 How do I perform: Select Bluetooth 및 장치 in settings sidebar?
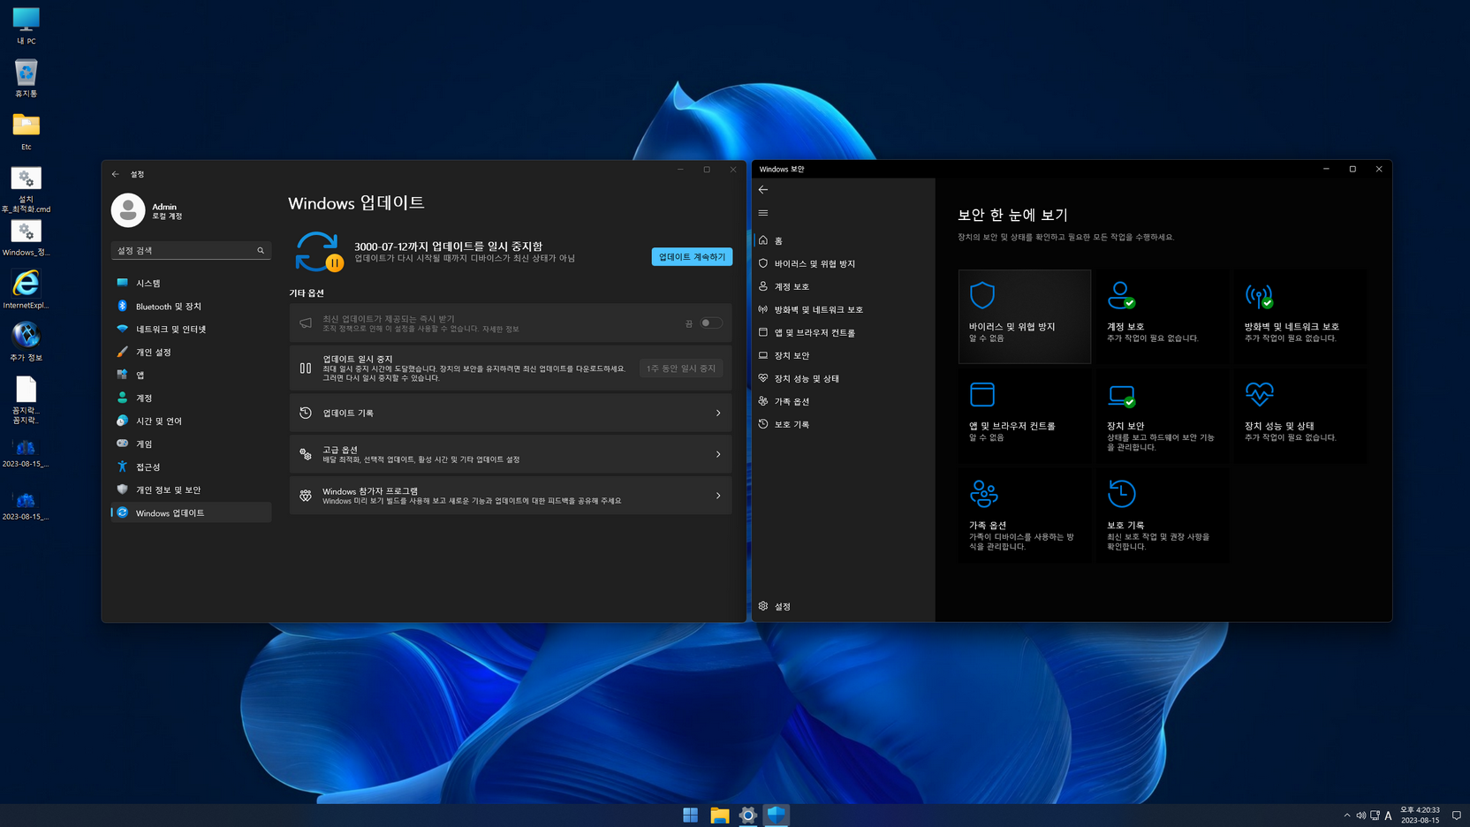coord(191,307)
